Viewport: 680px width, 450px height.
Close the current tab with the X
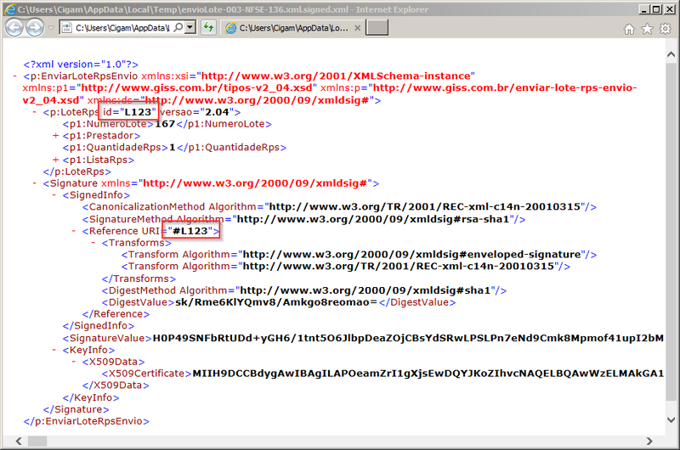pyautogui.click(x=357, y=28)
